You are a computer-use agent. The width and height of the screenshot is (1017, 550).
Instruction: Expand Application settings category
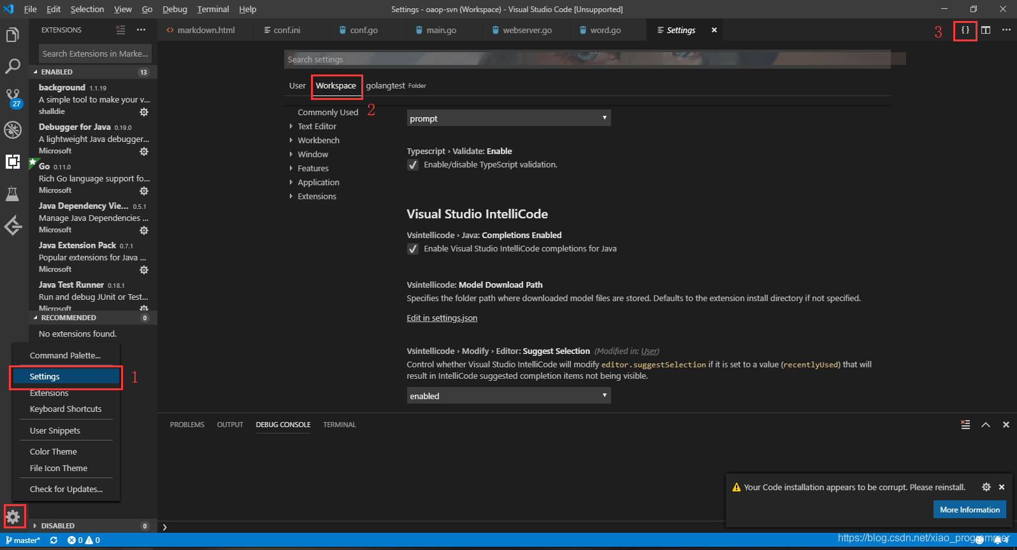point(318,182)
